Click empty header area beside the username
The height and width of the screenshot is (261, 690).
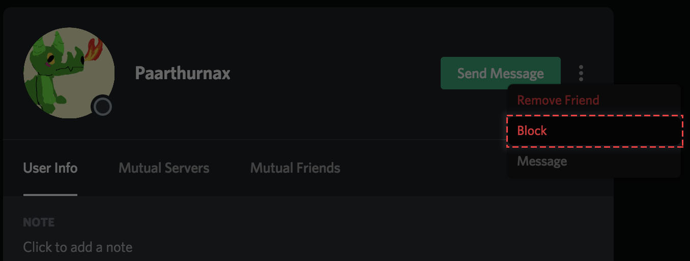tap(331, 73)
